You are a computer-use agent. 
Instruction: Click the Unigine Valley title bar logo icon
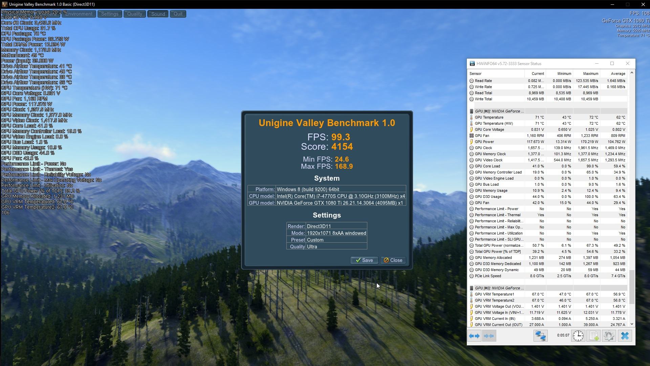click(4, 4)
